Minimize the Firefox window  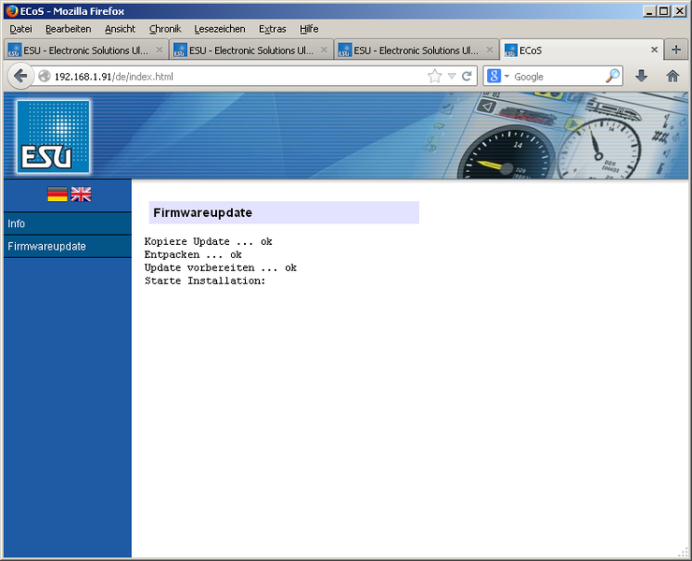[649, 11]
